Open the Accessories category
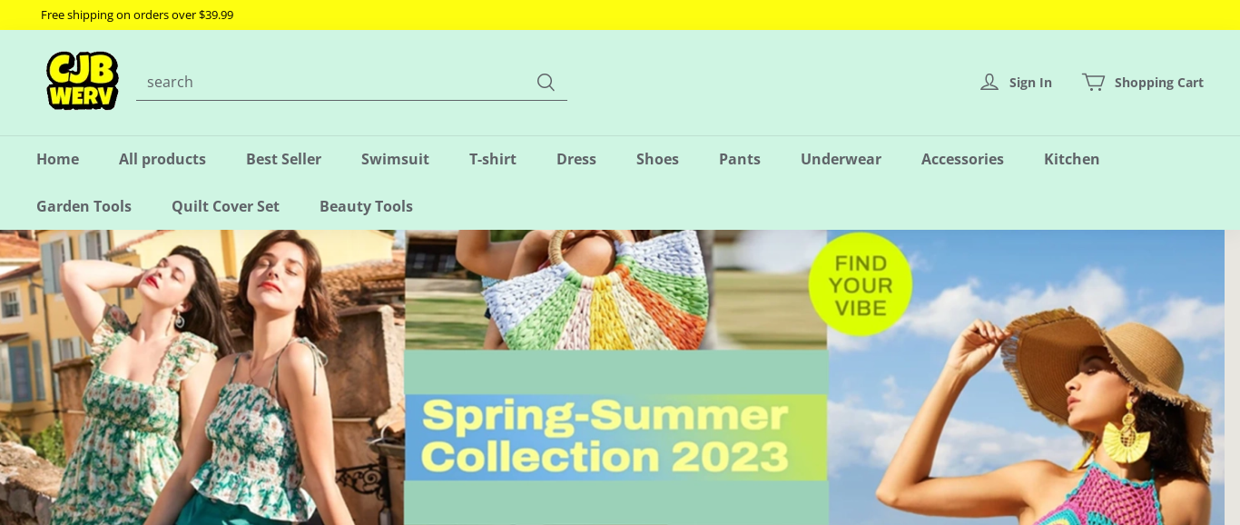The width and height of the screenshot is (1240, 525). [x=962, y=159]
